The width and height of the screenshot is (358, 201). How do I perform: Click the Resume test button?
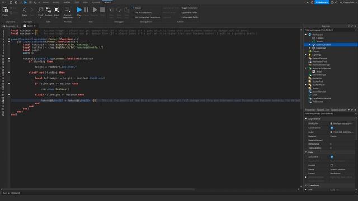[94, 9]
